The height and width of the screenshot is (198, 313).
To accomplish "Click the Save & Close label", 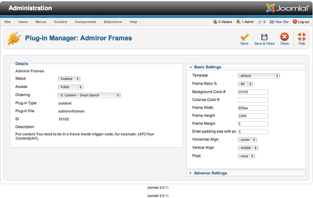I will pyautogui.click(x=264, y=43).
